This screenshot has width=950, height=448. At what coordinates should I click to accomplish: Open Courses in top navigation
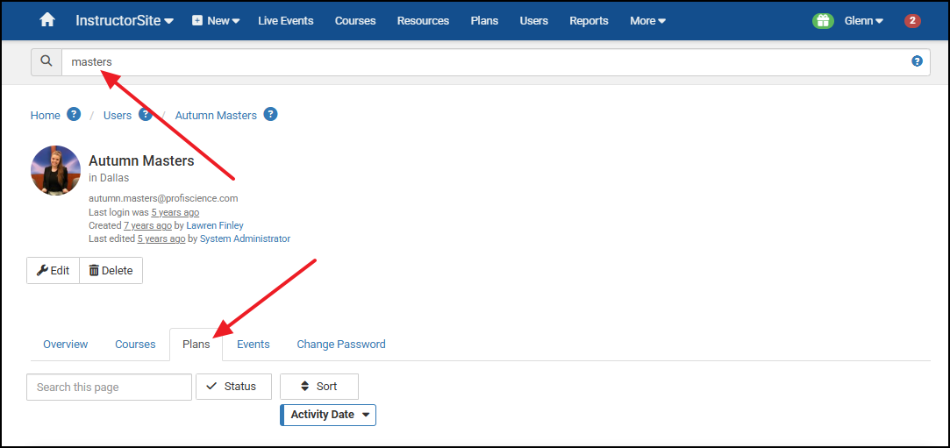click(355, 20)
